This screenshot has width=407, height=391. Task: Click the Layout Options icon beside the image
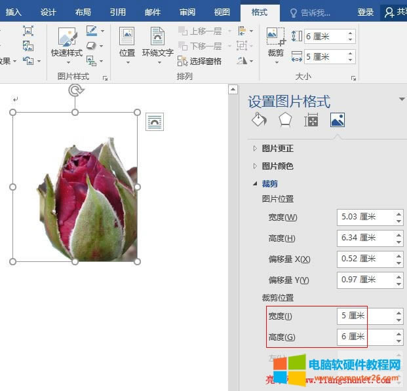[155, 122]
